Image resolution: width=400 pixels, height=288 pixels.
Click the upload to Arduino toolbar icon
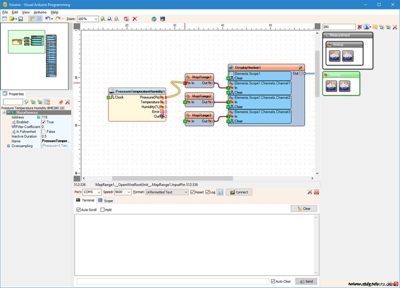click(162, 19)
